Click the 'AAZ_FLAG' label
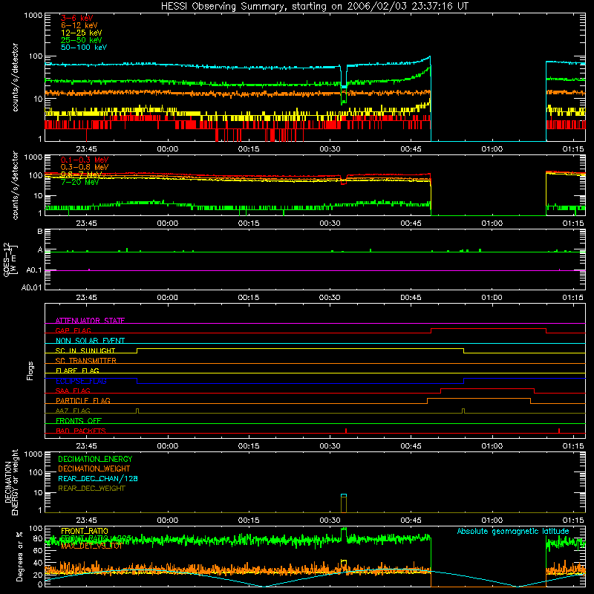The width and height of the screenshot is (594, 594). [x=73, y=411]
